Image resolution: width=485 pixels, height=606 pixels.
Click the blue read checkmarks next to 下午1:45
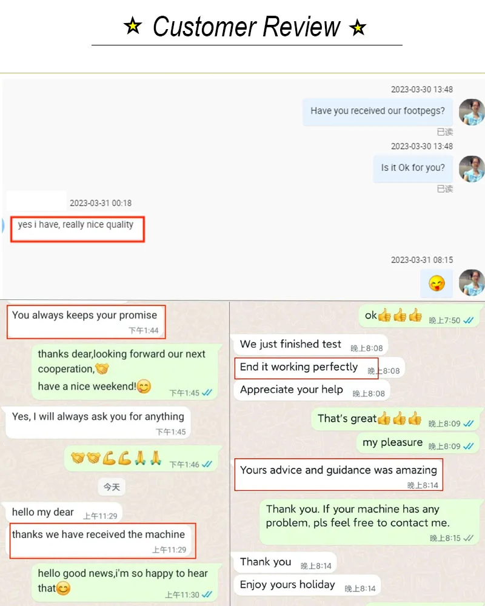(x=207, y=393)
